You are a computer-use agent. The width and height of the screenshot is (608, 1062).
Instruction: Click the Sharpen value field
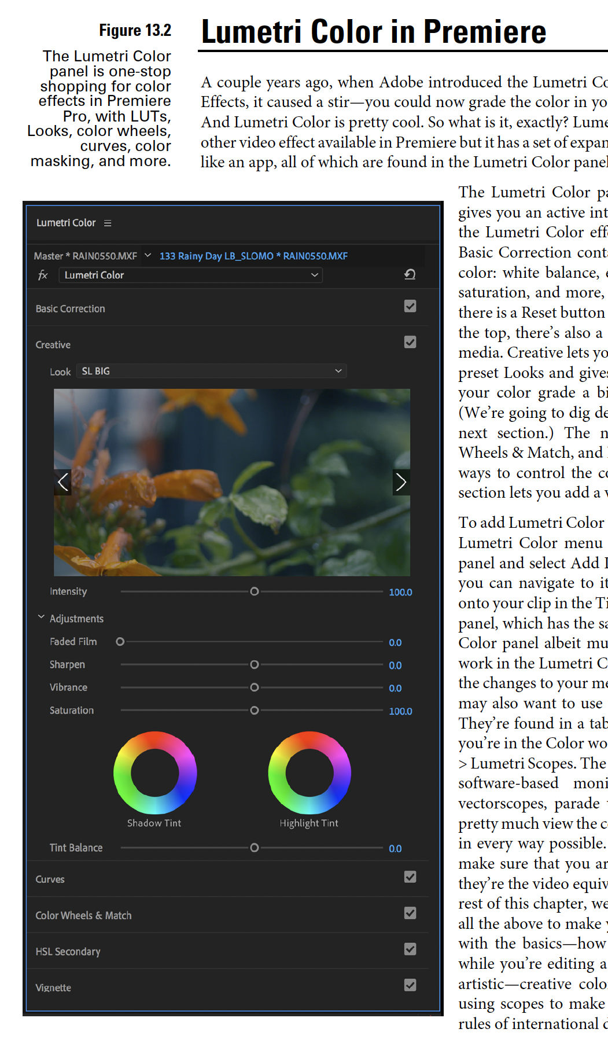tap(395, 666)
